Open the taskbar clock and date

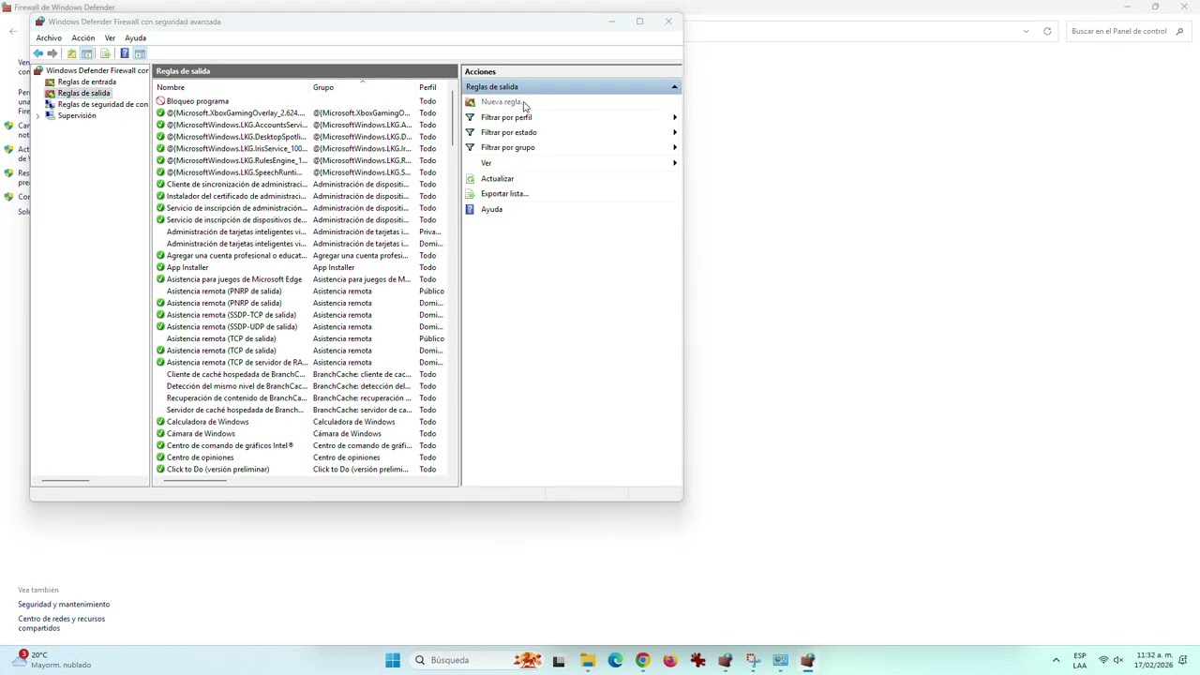1154,660
